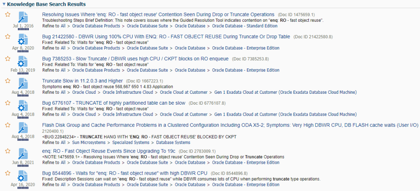Click wrench icon for Flash Disk Group result
The width and height of the screenshot is (420, 191).
point(23,128)
